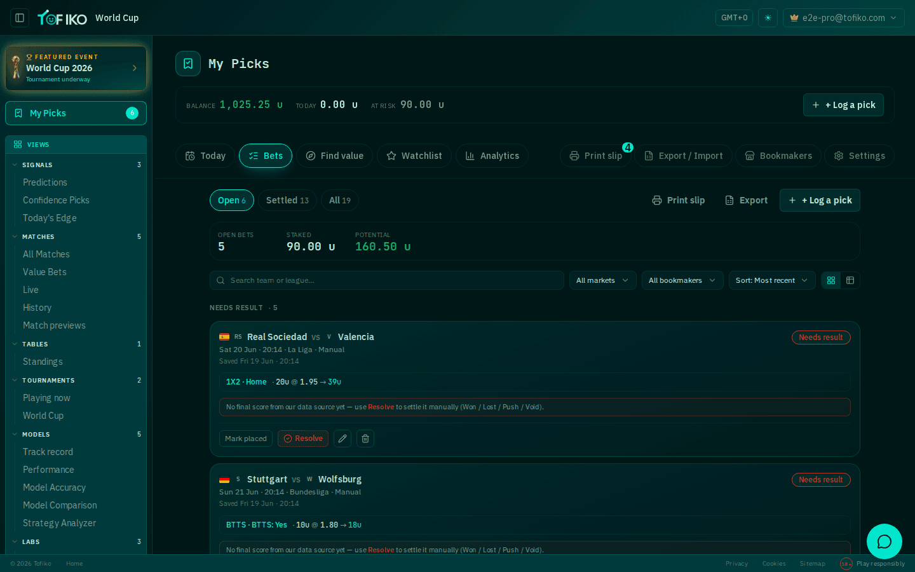Switch to card grid view

(x=831, y=280)
